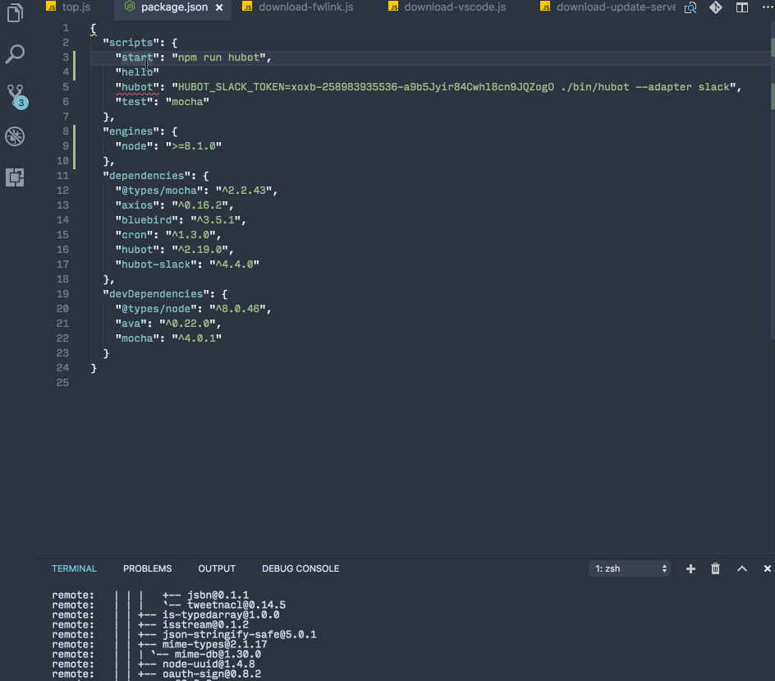Click the "hubot-slack" dependency
775x681 pixels.
pos(156,265)
